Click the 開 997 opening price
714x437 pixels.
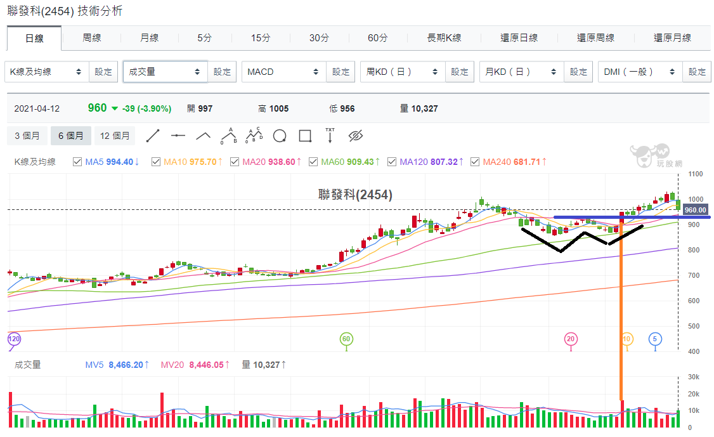pos(200,108)
